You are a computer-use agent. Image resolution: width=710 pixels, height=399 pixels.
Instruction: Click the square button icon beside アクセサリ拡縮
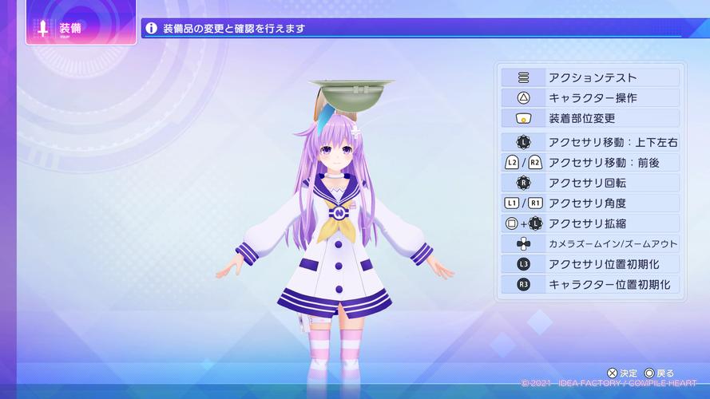coord(512,223)
